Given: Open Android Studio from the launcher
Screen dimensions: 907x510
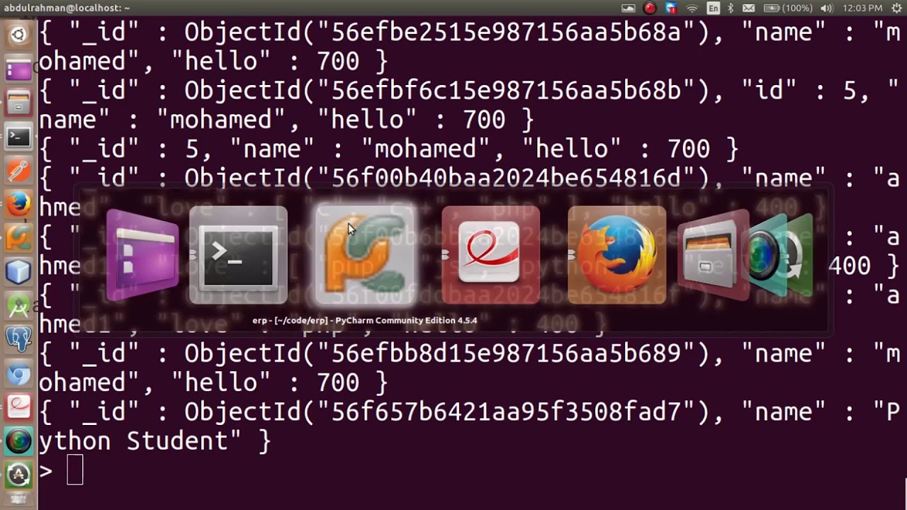Looking at the screenshot, I should pyautogui.click(x=18, y=306).
